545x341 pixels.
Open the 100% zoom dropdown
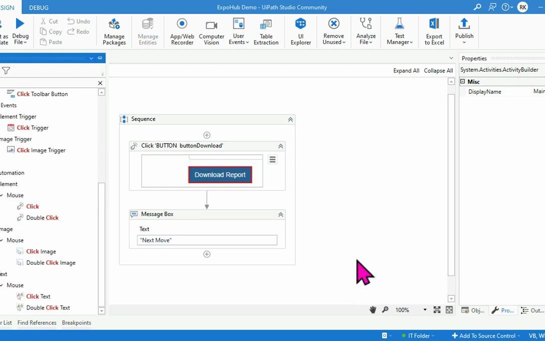(425, 310)
